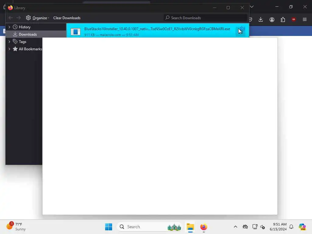Switch to Firefox via taskbar icon
Image resolution: width=312 pixels, height=234 pixels.
(x=204, y=227)
